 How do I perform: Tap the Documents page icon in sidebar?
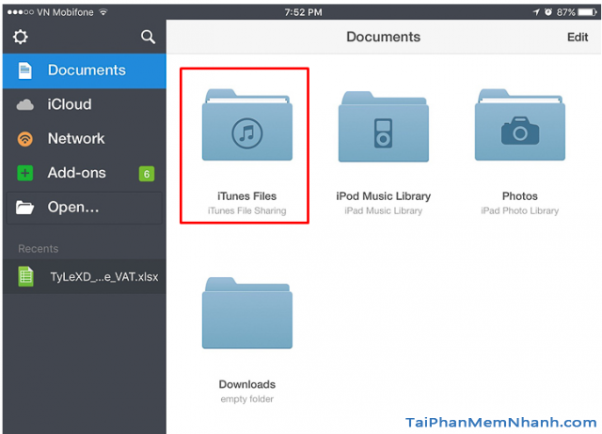tap(25, 70)
